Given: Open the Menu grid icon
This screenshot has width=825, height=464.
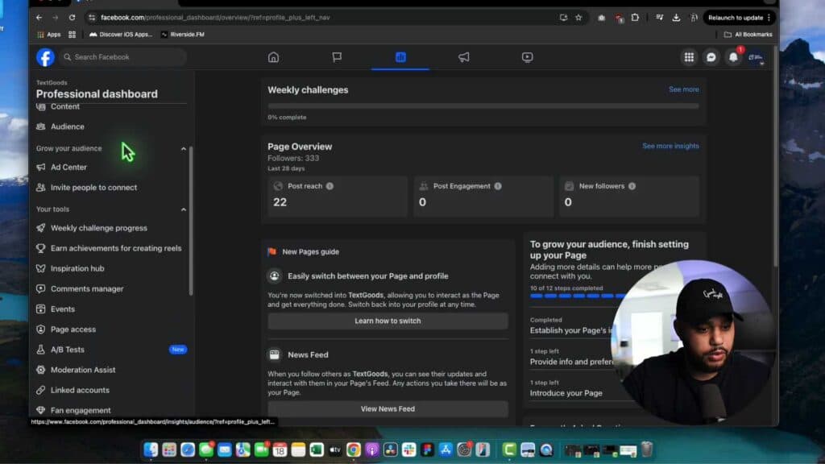Looking at the screenshot, I should tap(689, 57).
